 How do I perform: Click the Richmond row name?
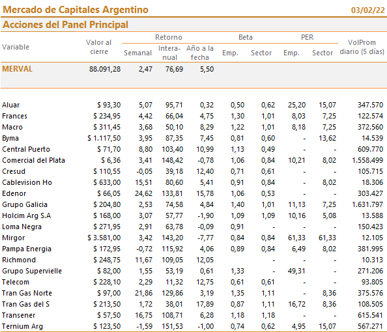[x=19, y=260]
